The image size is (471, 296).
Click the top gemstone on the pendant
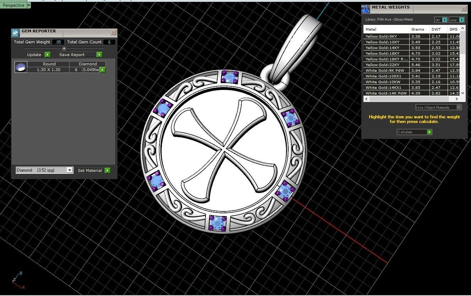(x=229, y=77)
